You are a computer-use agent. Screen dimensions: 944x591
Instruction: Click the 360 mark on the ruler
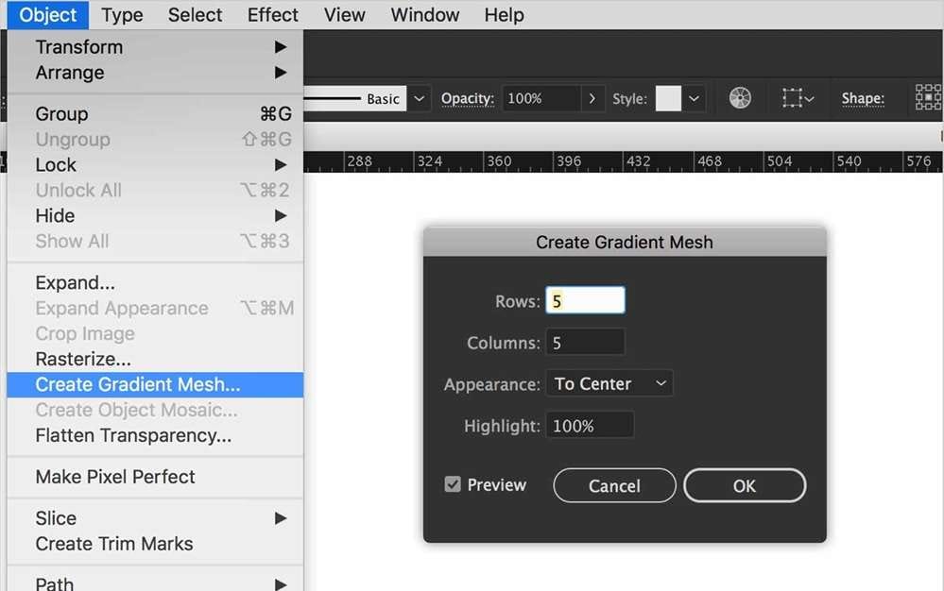[499, 161]
